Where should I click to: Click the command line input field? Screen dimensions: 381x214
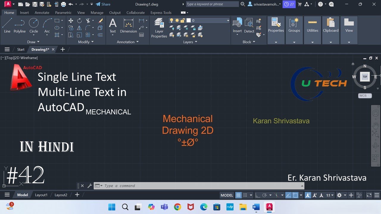[199, 186]
